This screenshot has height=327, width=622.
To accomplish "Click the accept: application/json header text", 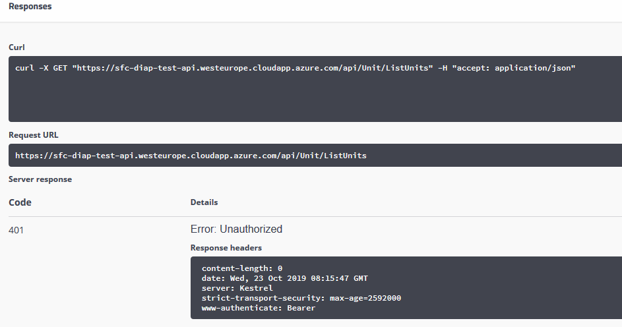I will (513, 68).
